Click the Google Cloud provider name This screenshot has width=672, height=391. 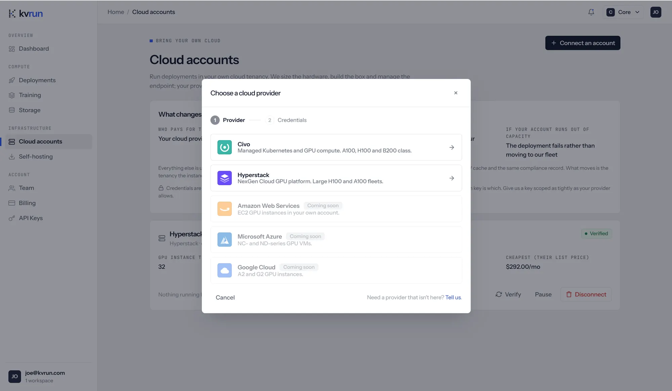256,267
